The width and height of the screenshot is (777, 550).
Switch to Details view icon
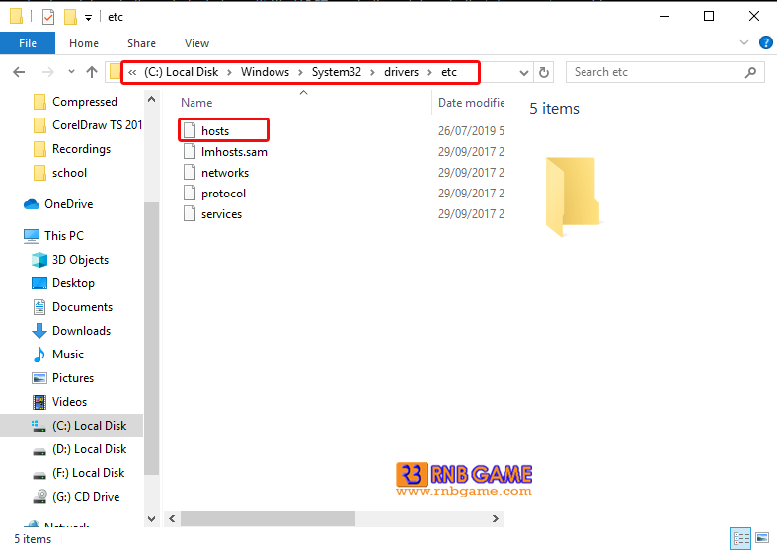[740, 538]
